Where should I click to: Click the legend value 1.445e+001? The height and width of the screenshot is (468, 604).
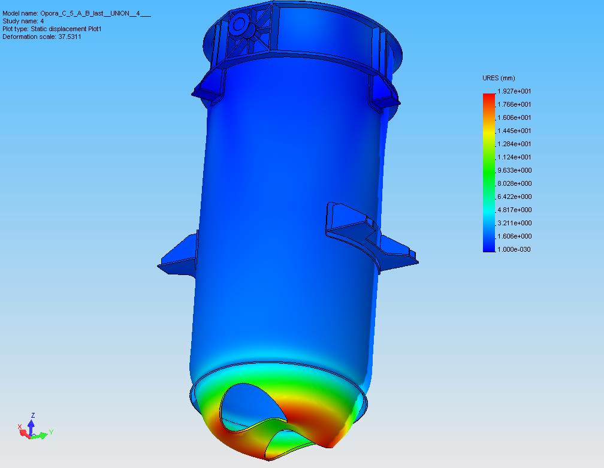click(x=514, y=131)
